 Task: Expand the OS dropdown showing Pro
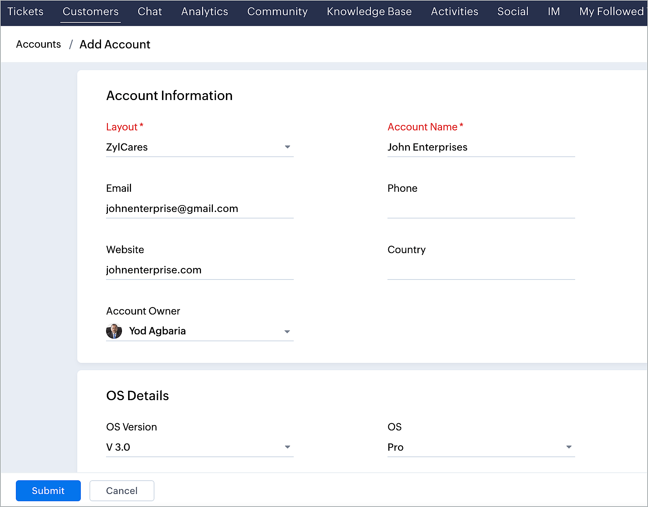click(481, 447)
